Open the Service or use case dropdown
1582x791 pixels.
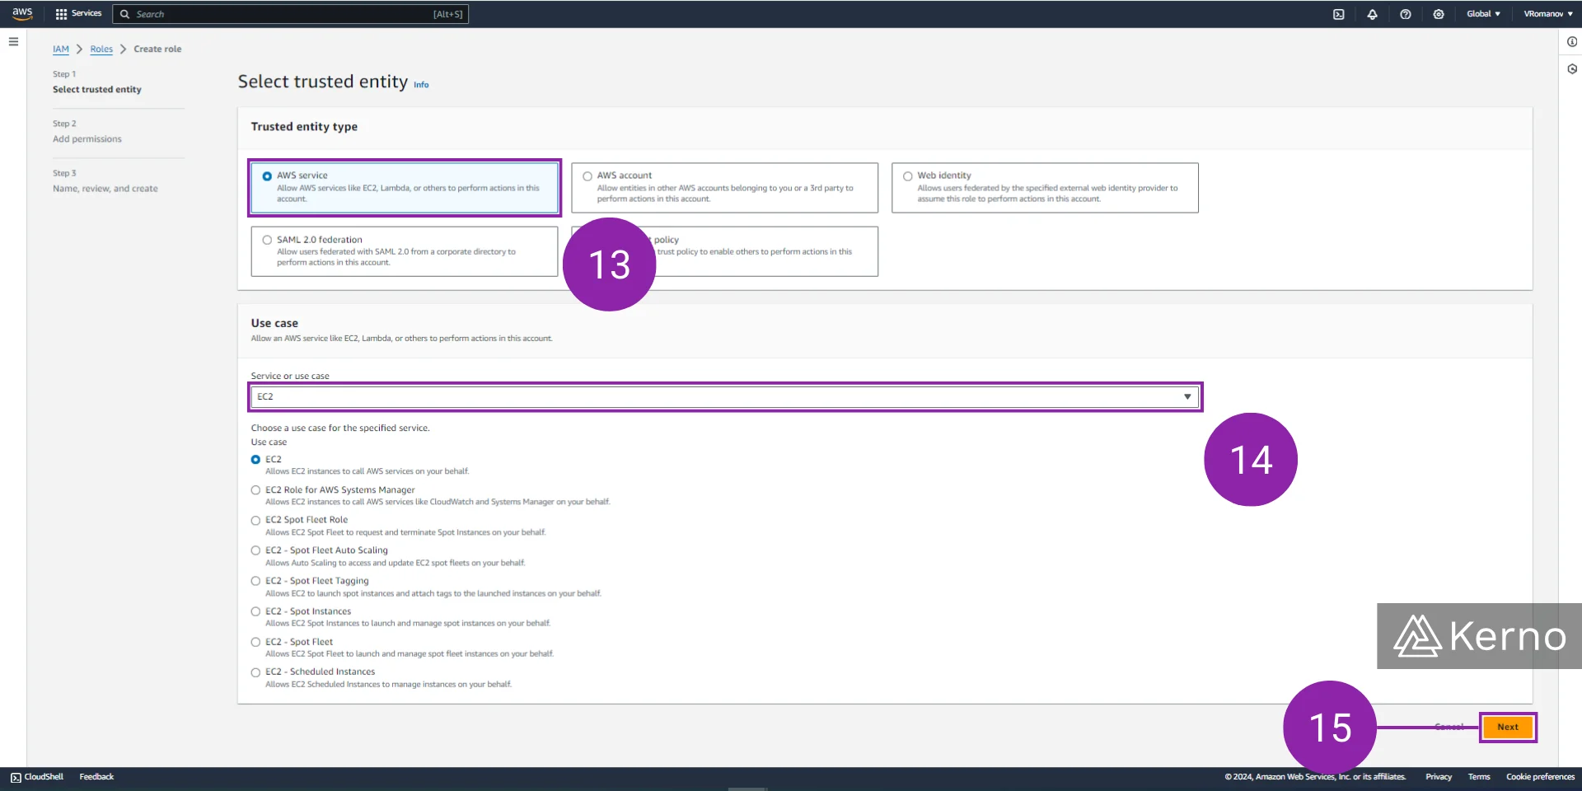pos(725,397)
